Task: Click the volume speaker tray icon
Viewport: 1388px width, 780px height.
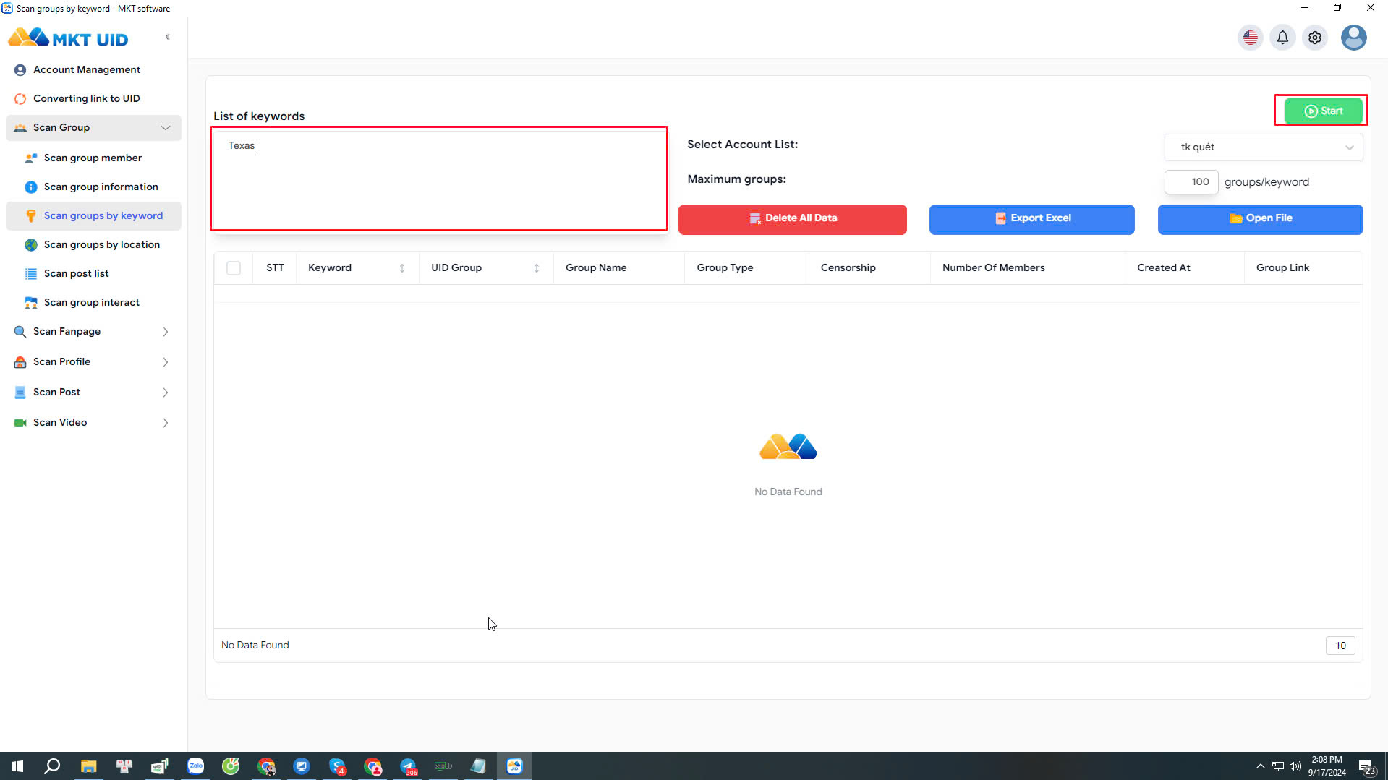Action: click(1295, 766)
